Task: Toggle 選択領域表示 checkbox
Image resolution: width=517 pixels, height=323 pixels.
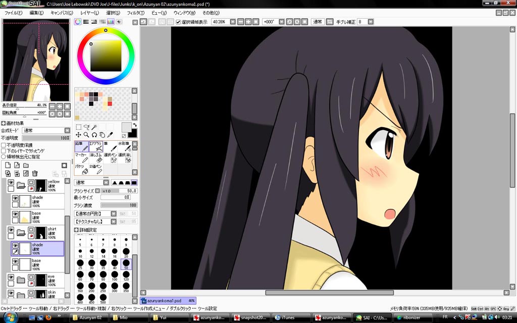Action: (178, 22)
